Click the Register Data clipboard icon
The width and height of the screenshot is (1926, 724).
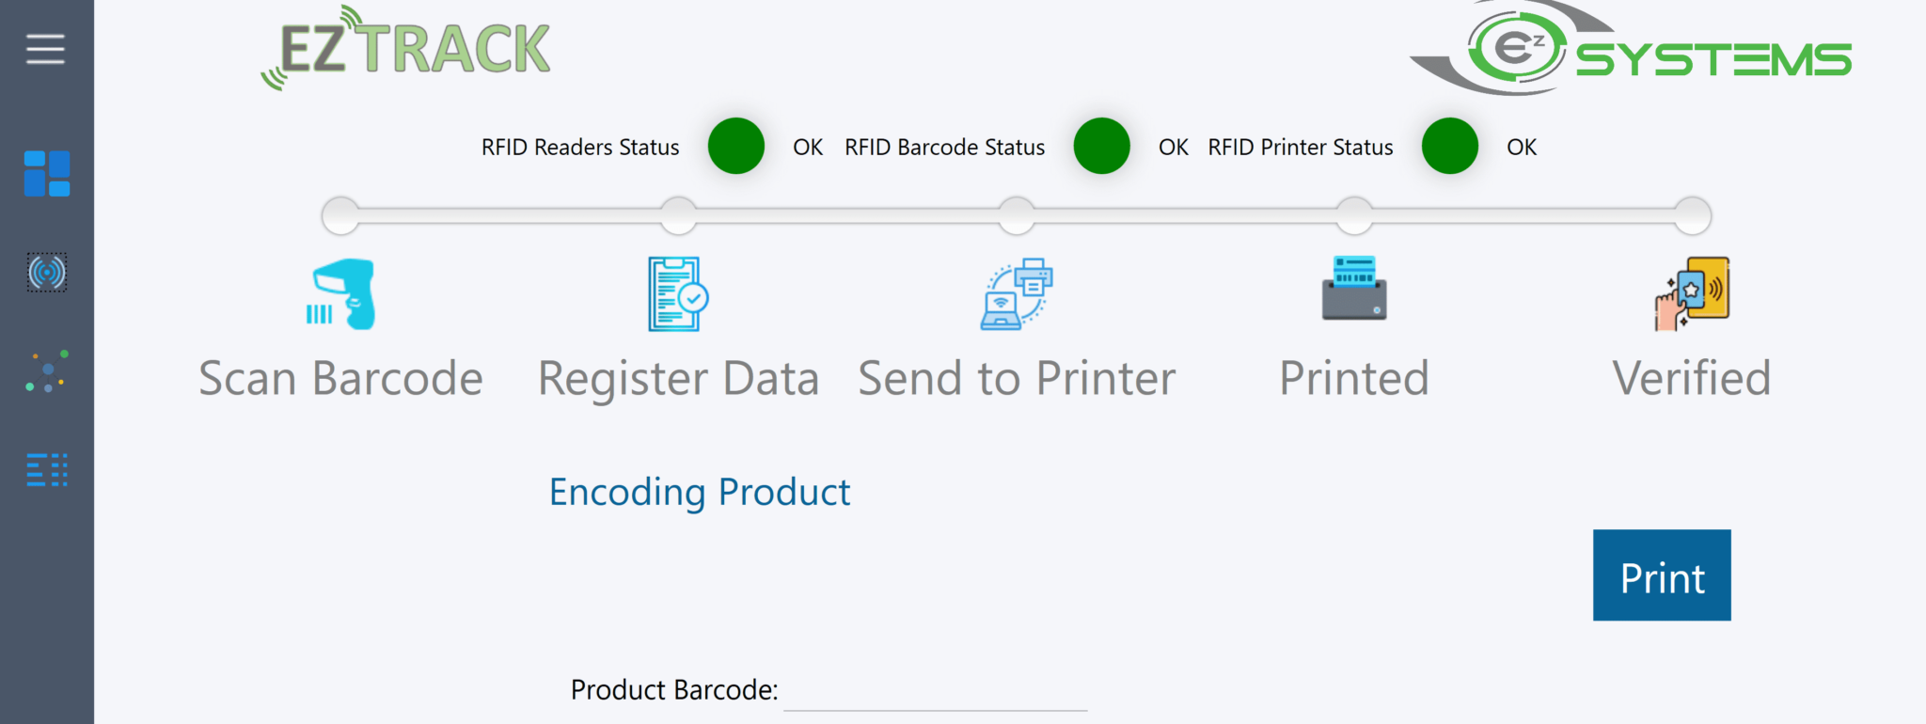(x=678, y=294)
